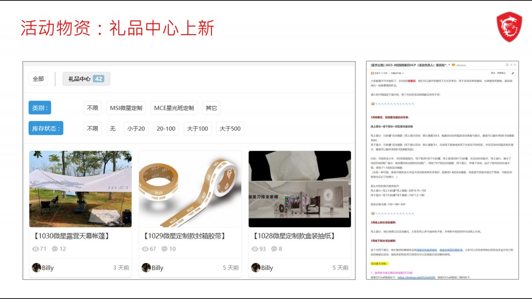Click Billy's avatar on the tissue card
The image size is (532, 299).
tap(256, 268)
